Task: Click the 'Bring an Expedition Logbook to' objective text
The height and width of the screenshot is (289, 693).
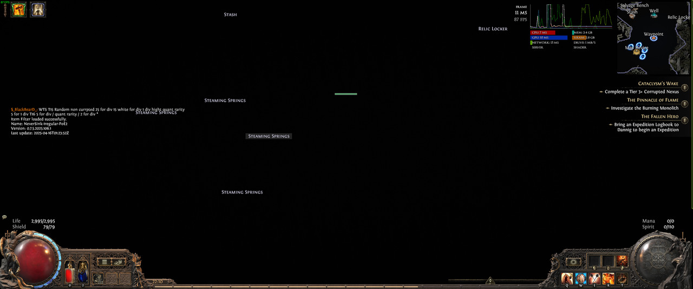Action: click(646, 125)
